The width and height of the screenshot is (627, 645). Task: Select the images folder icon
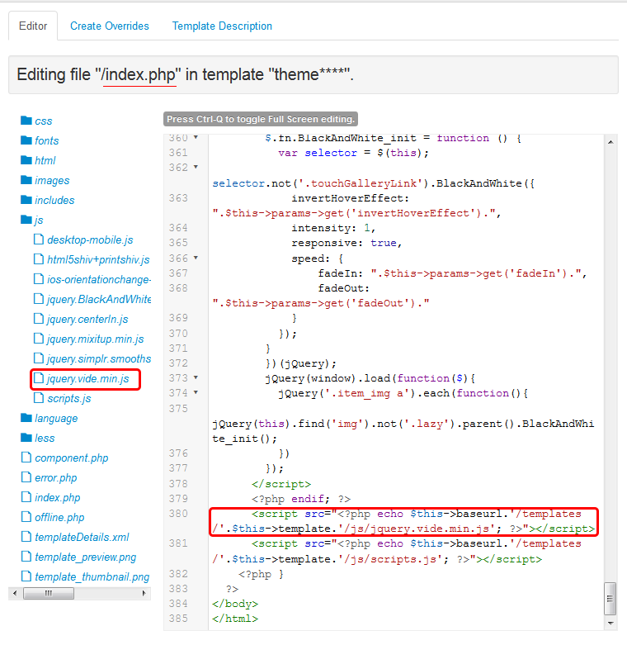click(x=26, y=180)
